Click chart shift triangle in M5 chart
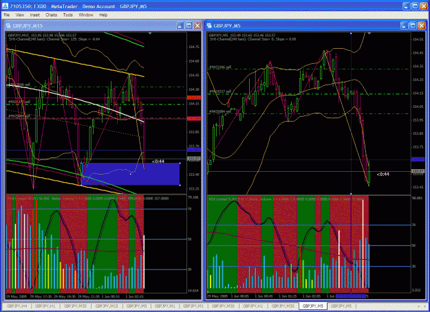 point(369,34)
